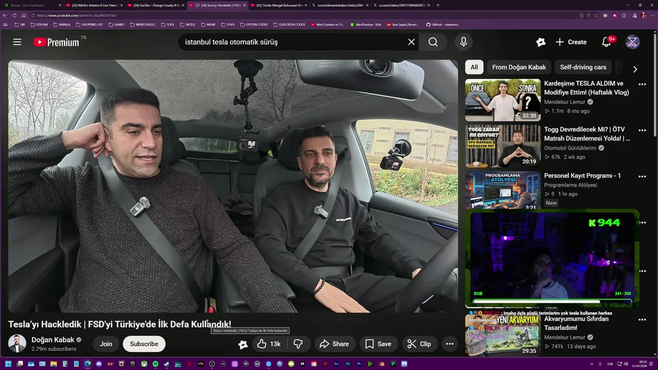This screenshot has height=370, width=658.
Task: Open the account avatar menu
Action: (632, 42)
